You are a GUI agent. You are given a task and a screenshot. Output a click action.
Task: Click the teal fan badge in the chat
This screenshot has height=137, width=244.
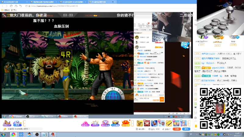click(x=206, y=76)
